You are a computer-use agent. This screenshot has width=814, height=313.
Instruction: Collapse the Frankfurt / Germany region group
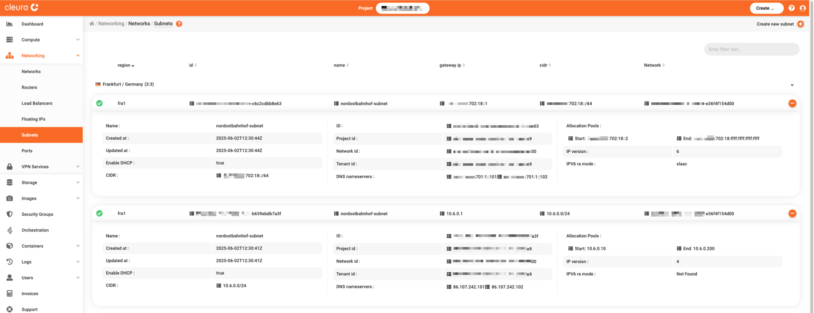pyautogui.click(x=792, y=85)
